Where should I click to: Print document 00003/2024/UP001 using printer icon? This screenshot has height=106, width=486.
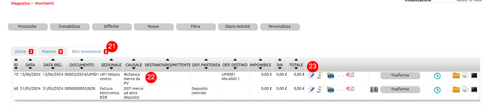coord(331,75)
